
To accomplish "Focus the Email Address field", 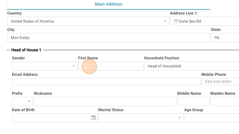I will tap(106, 82).
